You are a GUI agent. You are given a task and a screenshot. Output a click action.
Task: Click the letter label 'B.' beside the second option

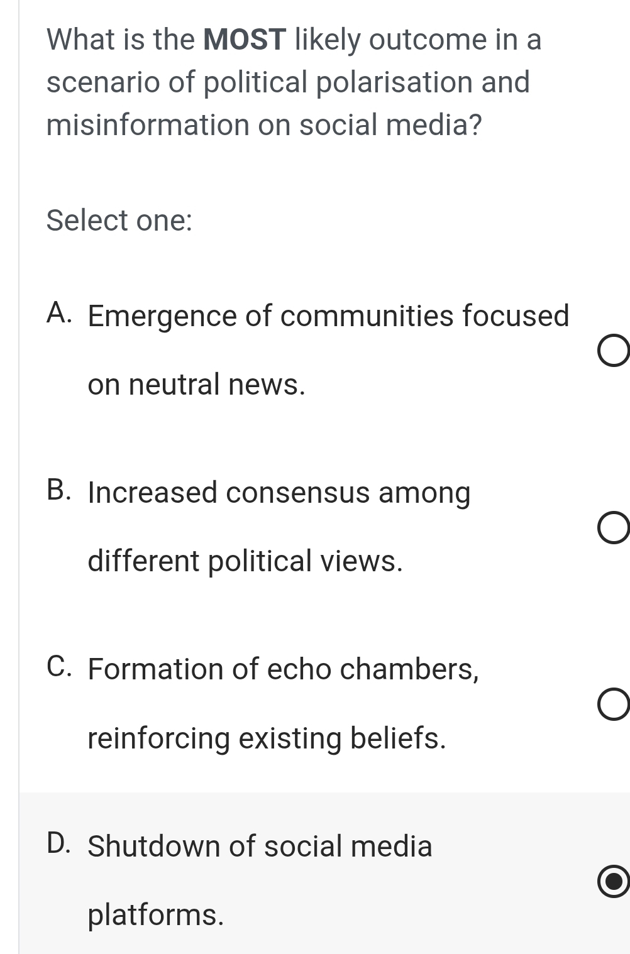[59, 488]
